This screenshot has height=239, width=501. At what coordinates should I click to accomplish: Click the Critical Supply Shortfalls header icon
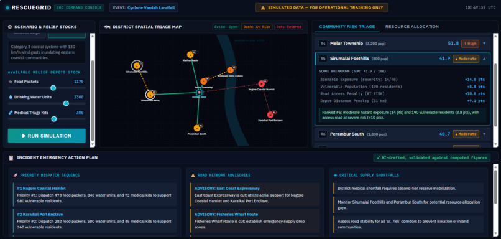pyautogui.click(x=335, y=176)
